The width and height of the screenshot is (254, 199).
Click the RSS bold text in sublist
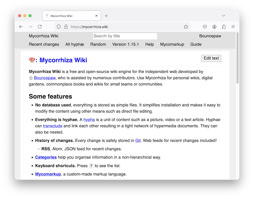tap(46, 149)
